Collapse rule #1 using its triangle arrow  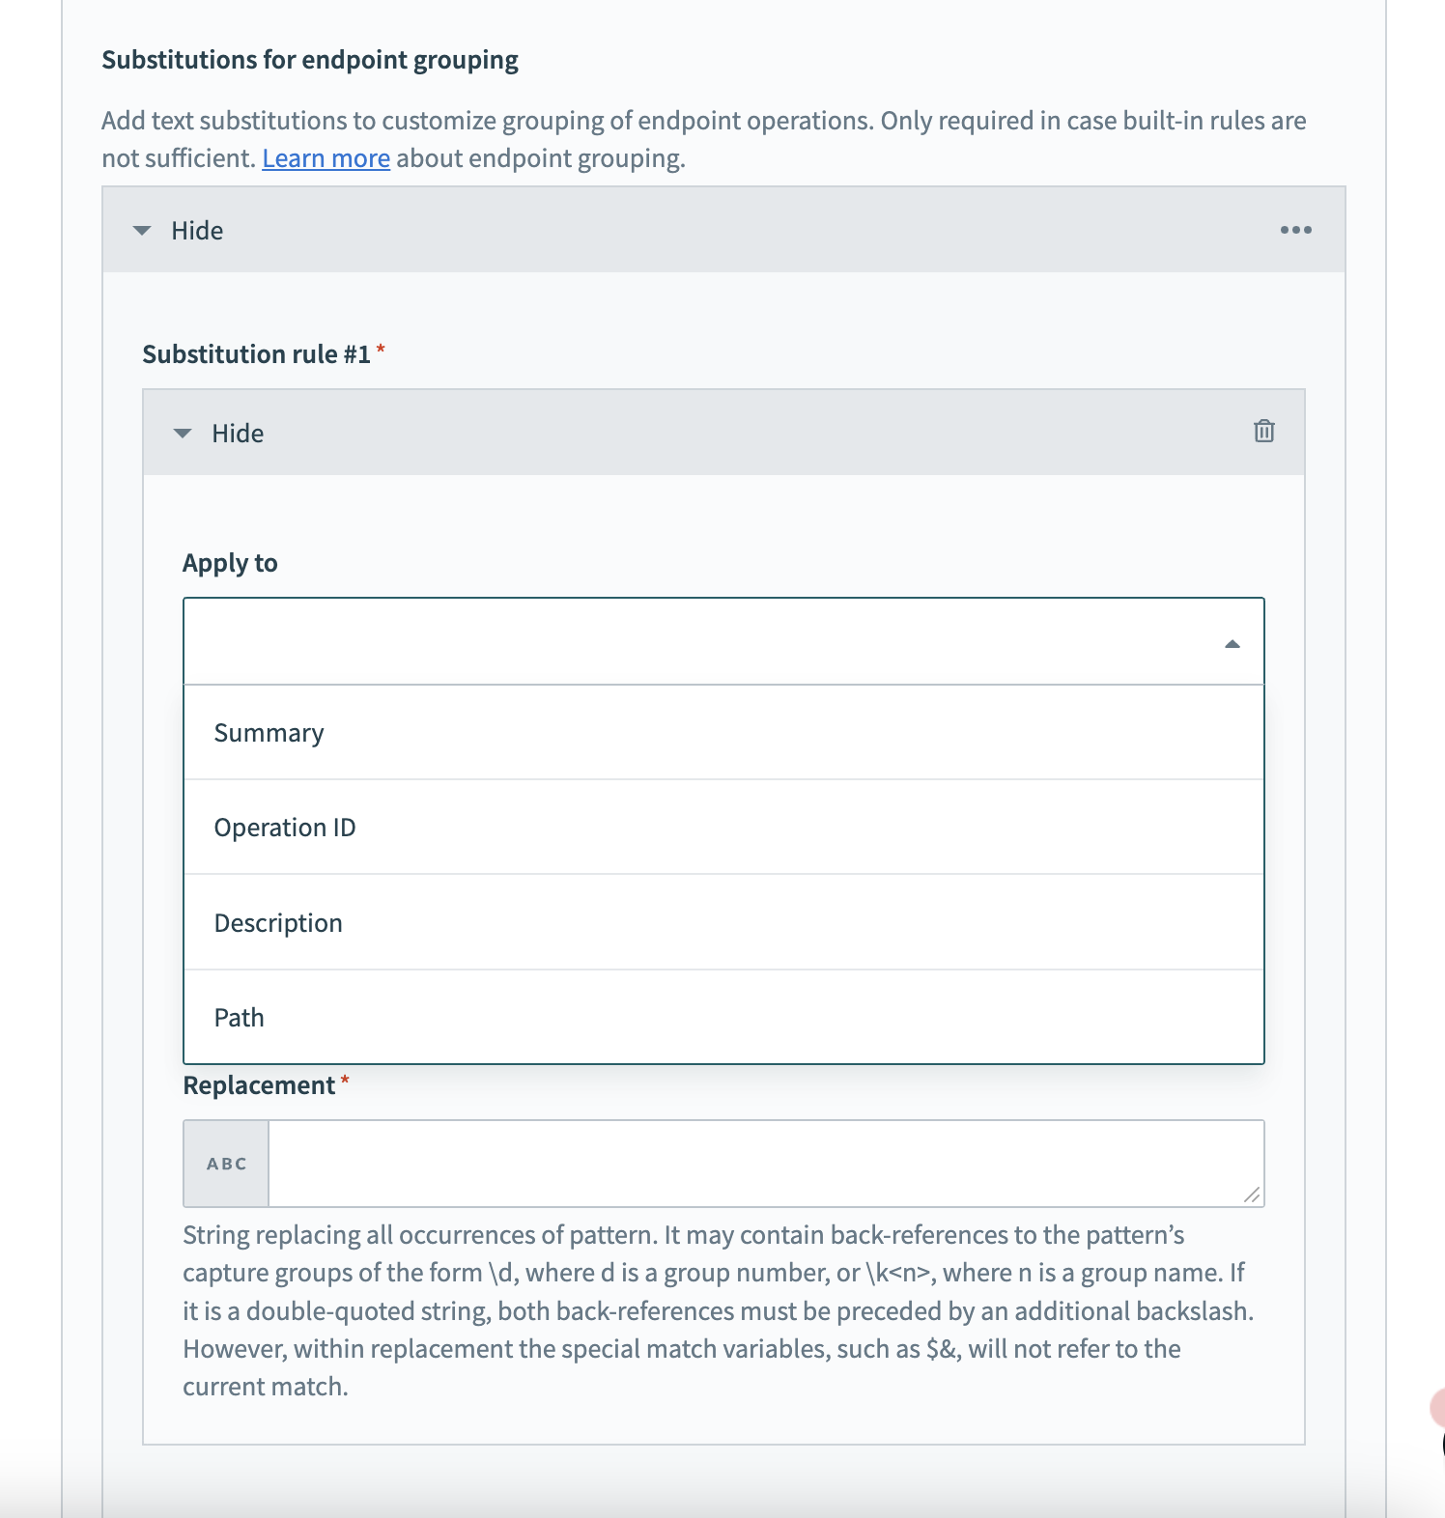[183, 434]
